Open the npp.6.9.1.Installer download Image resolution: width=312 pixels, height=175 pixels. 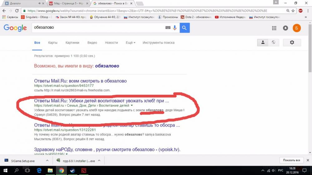(x=76, y=161)
